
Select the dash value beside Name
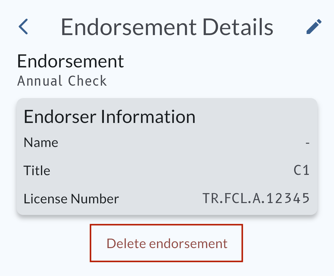point(307,143)
